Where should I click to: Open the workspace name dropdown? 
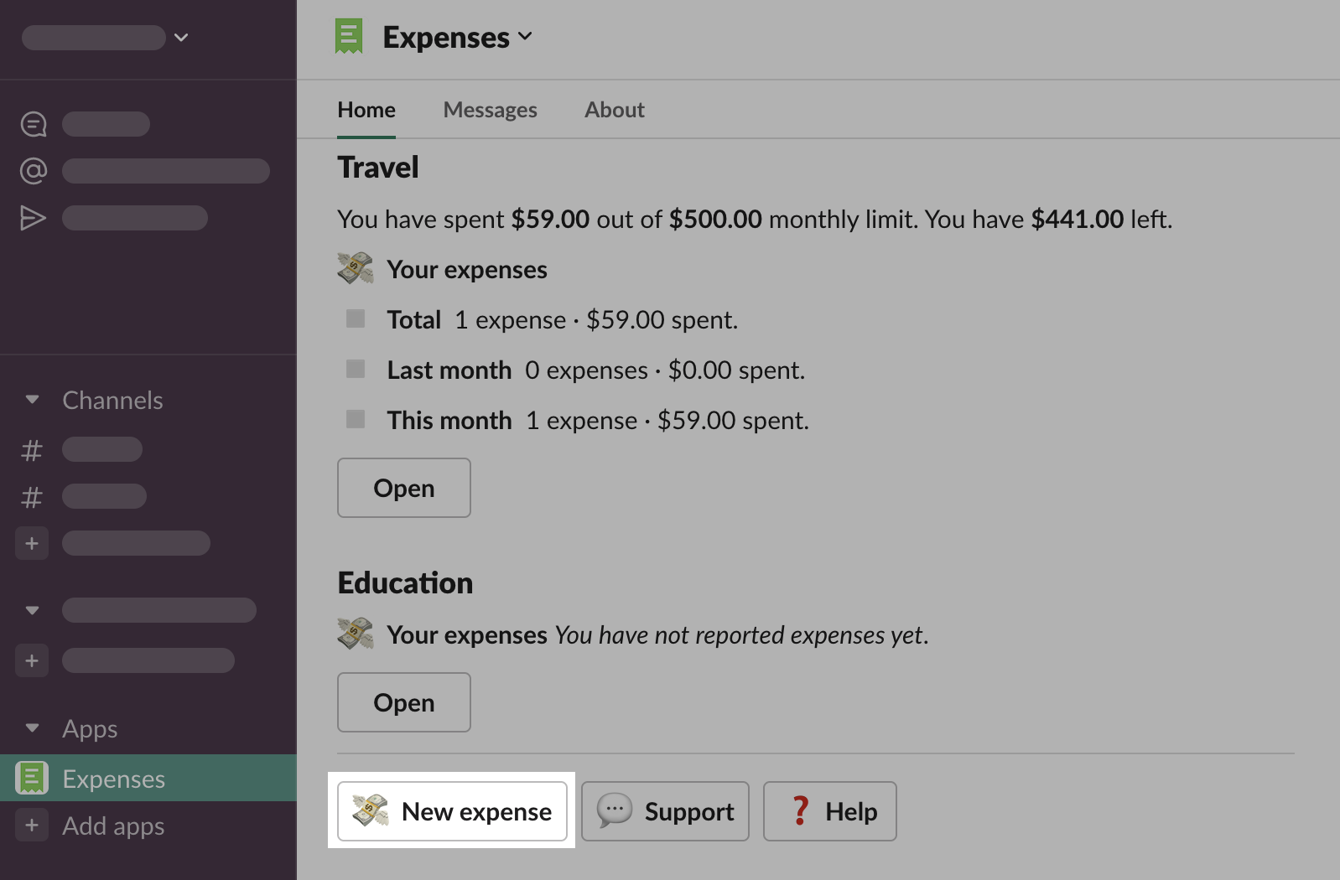pyautogui.click(x=181, y=38)
